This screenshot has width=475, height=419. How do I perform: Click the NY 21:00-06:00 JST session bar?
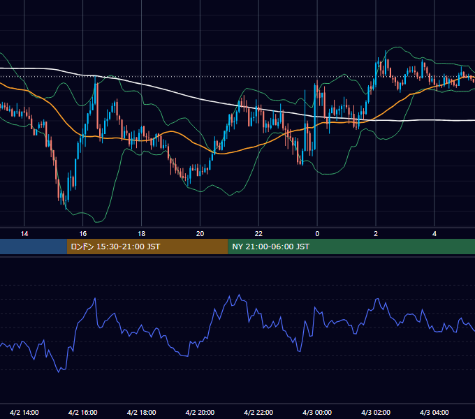(x=351, y=247)
